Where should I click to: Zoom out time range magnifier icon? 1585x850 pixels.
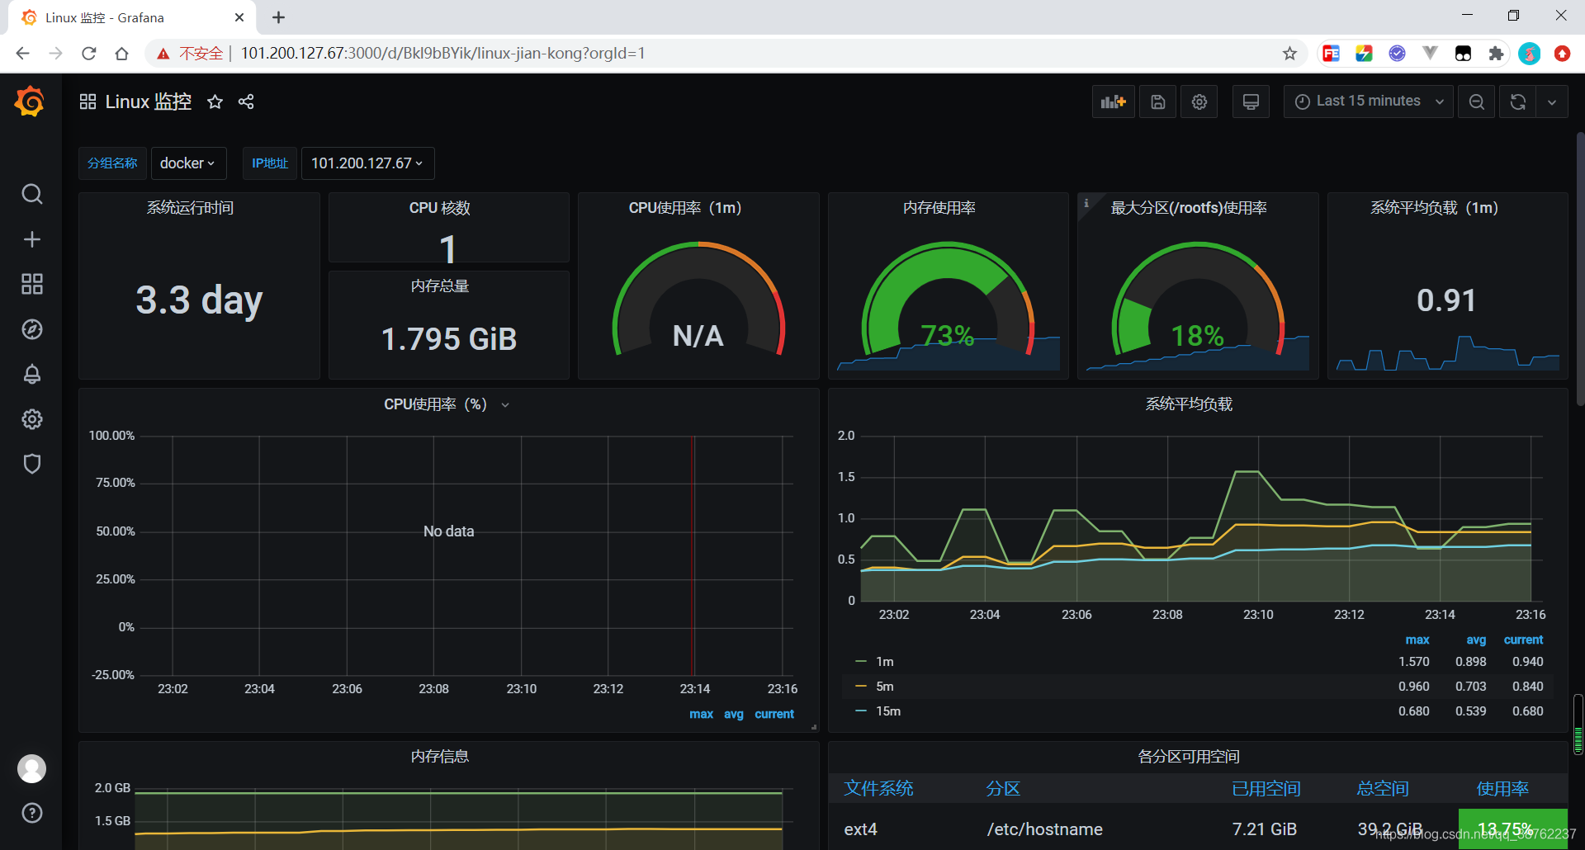tap(1476, 102)
